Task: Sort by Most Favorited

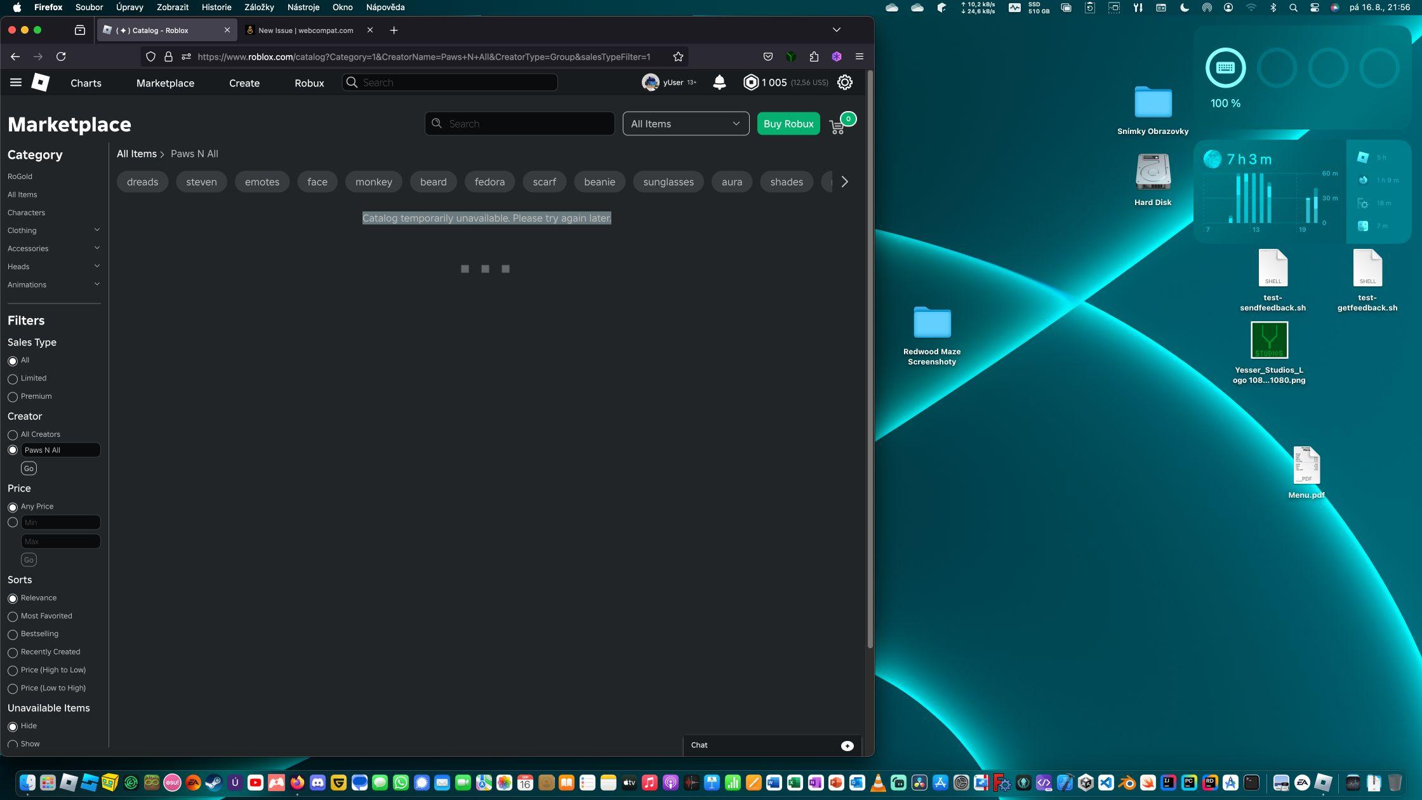Action: tap(13, 617)
